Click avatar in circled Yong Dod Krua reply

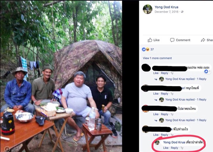(x=157, y=142)
